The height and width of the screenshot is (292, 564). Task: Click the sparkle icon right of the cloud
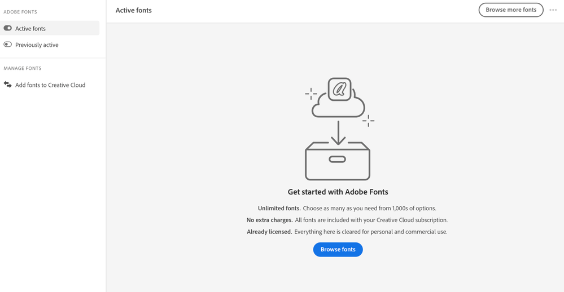point(368,120)
